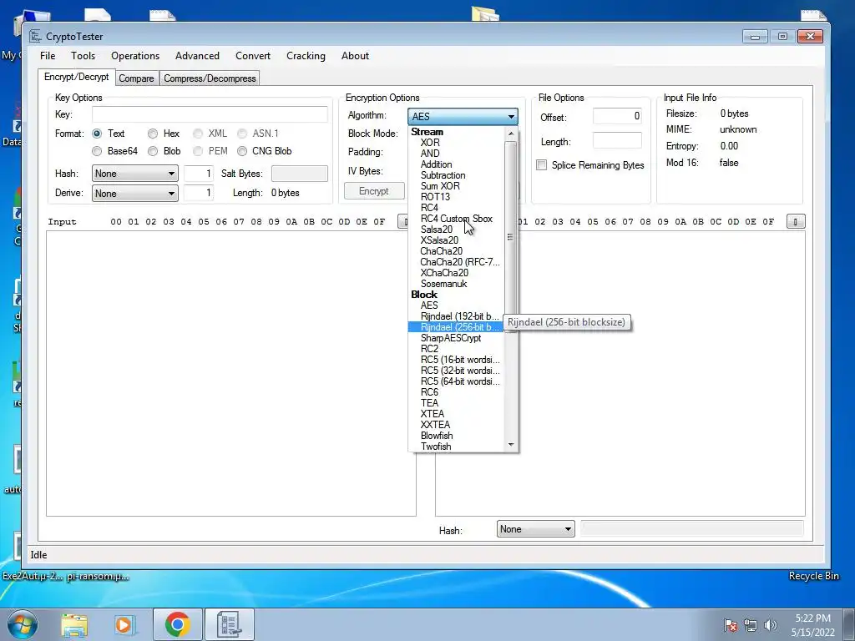
Task: Choose XOR from the algorithm list
Action: point(430,143)
